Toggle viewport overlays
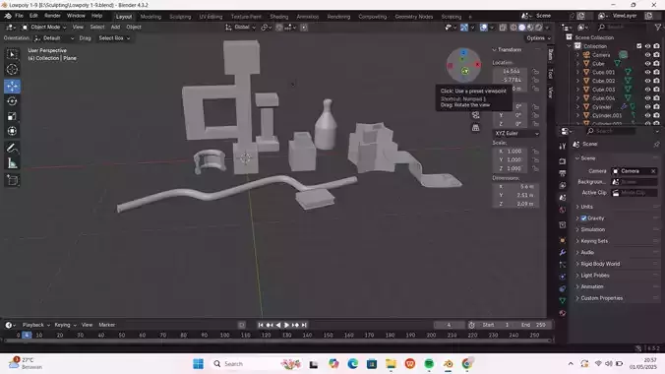Image resolution: width=665 pixels, height=374 pixels. (x=483, y=28)
